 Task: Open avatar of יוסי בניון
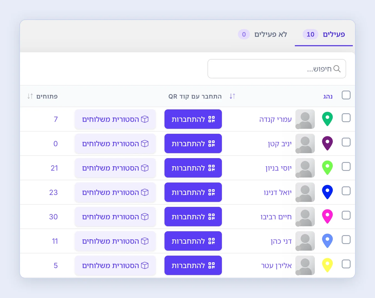tap(305, 168)
